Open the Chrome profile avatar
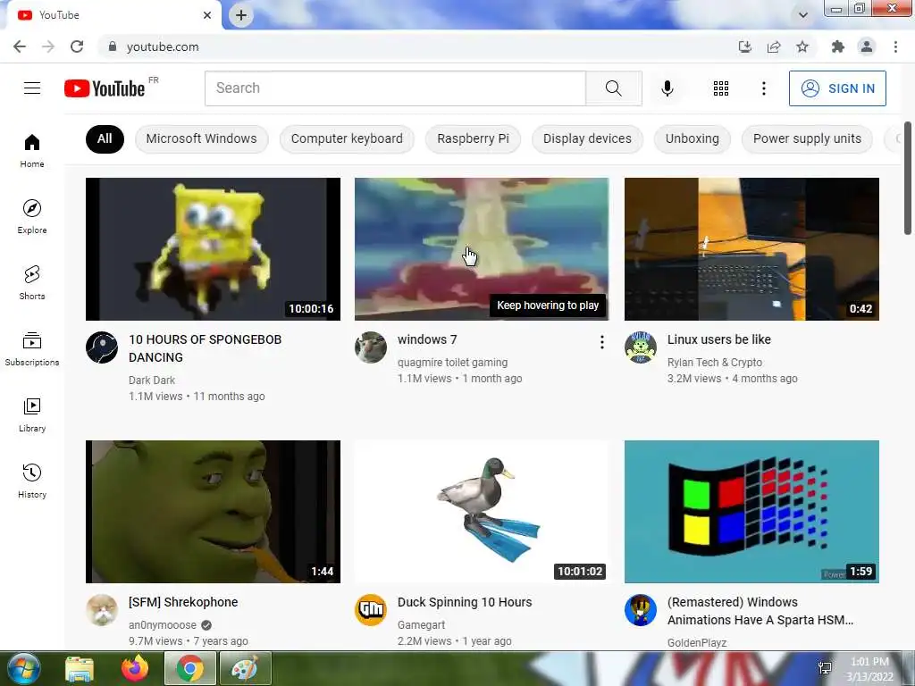915x686 pixels. pyautogui.click(x=867, y=46)
